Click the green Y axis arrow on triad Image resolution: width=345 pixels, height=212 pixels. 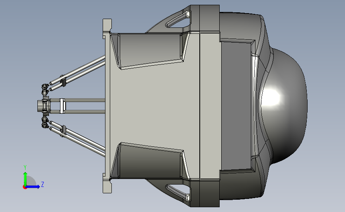[25, 179]
